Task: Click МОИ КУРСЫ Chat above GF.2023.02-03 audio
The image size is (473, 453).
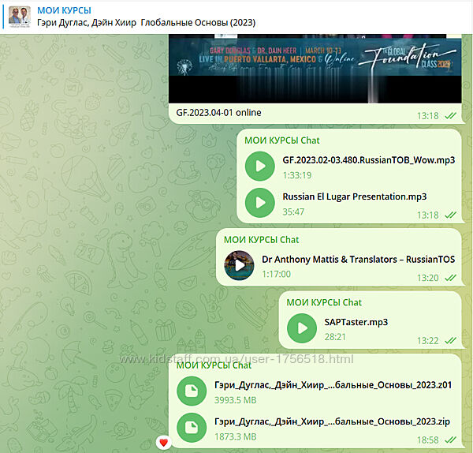Action: [282, 140]
